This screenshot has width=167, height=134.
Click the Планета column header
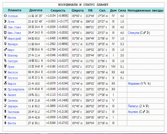[14, 10]
